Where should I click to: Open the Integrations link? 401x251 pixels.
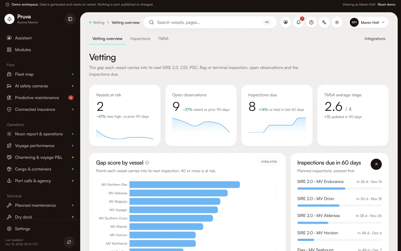[x=375, y=39]
